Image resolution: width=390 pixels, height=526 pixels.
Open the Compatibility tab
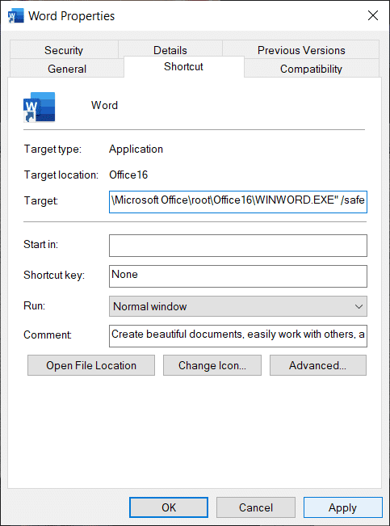tap(311, 69)
